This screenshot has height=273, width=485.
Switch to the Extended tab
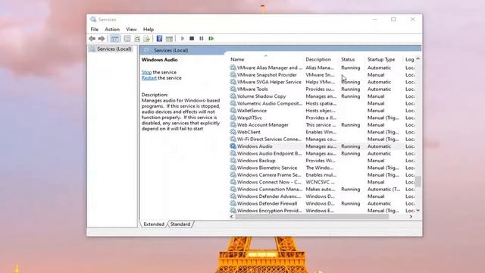pyautogui.click(x=154, y=224)
